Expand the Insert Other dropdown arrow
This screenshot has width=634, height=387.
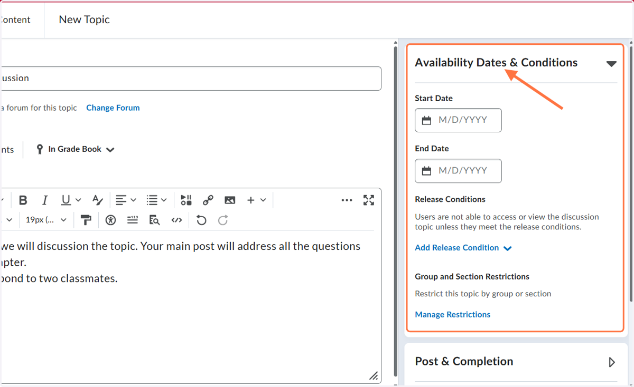[x=263, y=200]
